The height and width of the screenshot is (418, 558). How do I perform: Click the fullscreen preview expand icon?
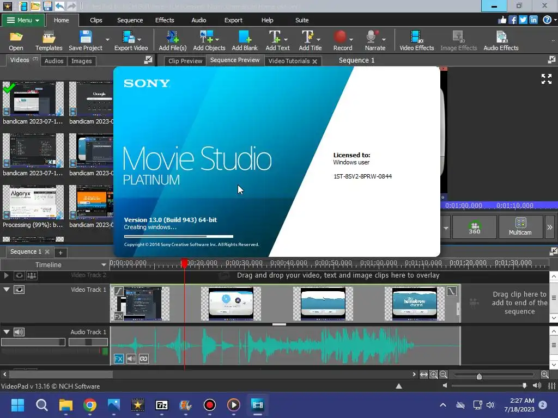click(x=546, y=79)
